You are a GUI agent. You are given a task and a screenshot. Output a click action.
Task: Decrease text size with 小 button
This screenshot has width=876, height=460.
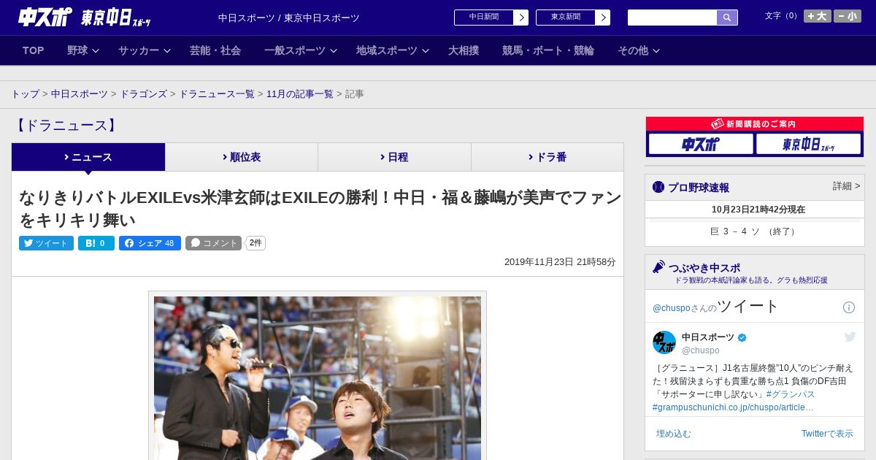pyautogui.click(x=848, y=16)
